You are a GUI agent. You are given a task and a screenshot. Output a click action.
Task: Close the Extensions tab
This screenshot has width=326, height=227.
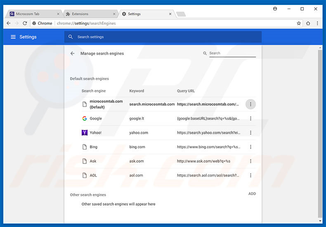[x=114, y=14]
